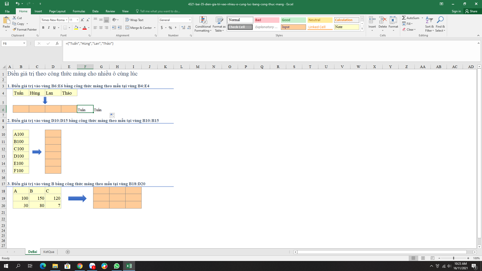Click the Paste Options icon near cell G7
The height and width of the screenshot is (271, 482).
[112, 115]
